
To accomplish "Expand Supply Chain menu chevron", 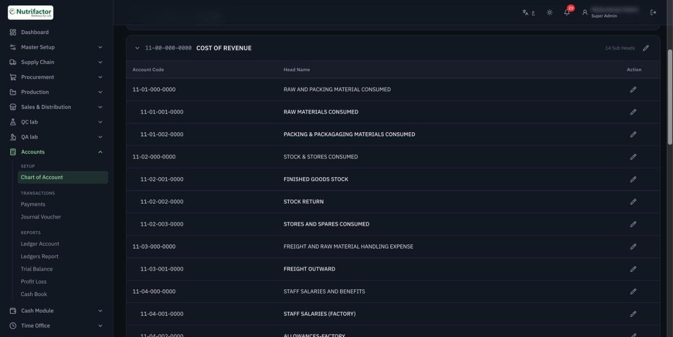I will point(100,62).
